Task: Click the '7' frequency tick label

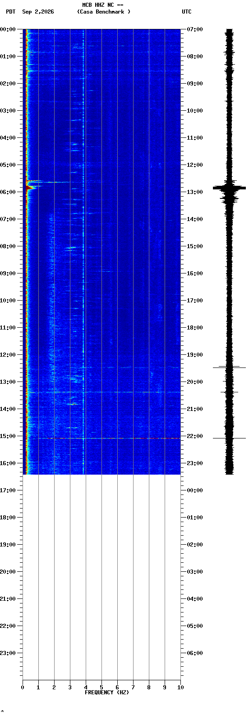Action: (x=133, y=688)
